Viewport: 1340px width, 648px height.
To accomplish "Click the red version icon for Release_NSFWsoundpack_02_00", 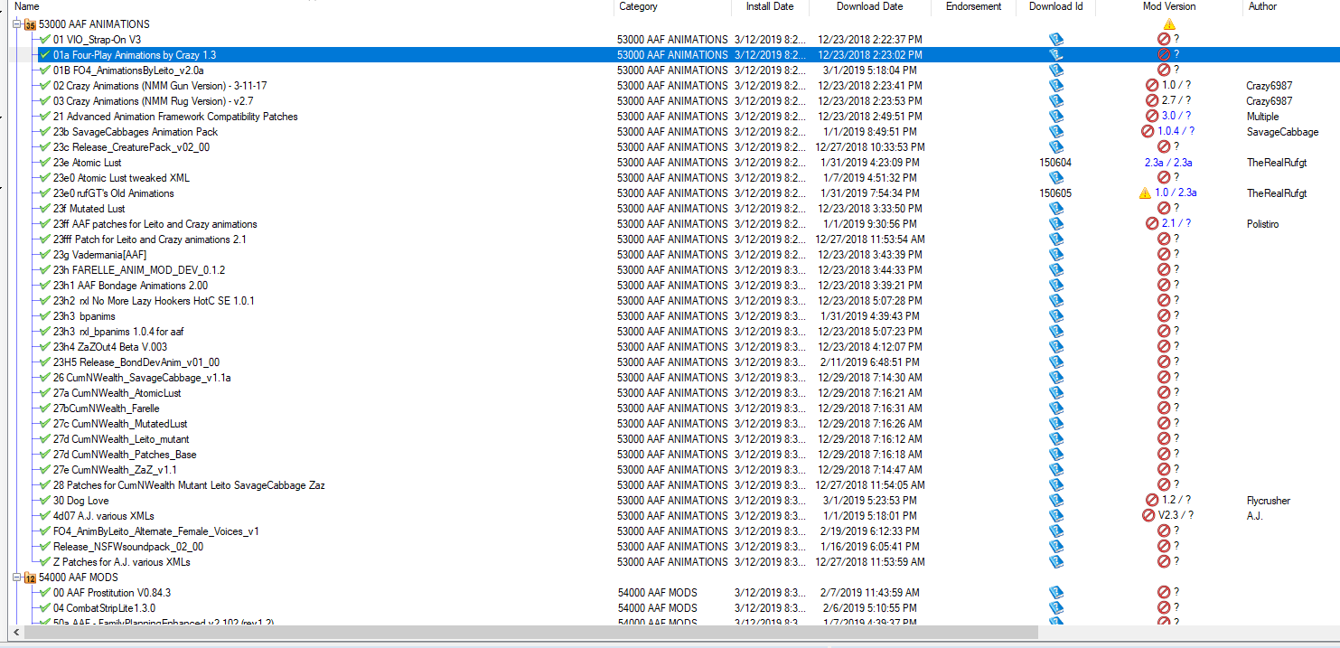I will coord(1164,547).
